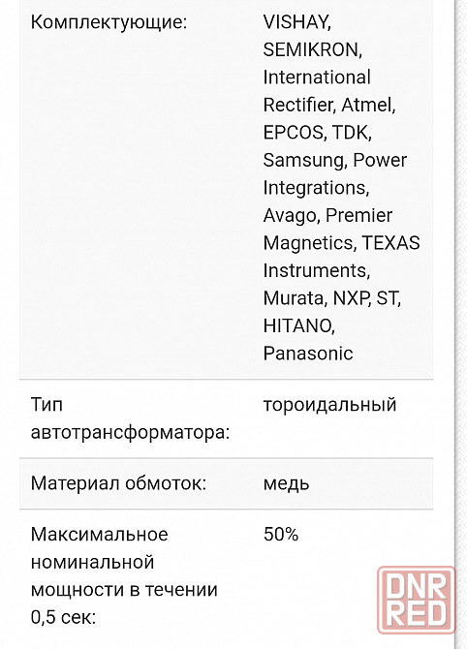The image size is (467, 649).
Task: Click the Murata, NXP, ST text
Action: pos(332,298)
